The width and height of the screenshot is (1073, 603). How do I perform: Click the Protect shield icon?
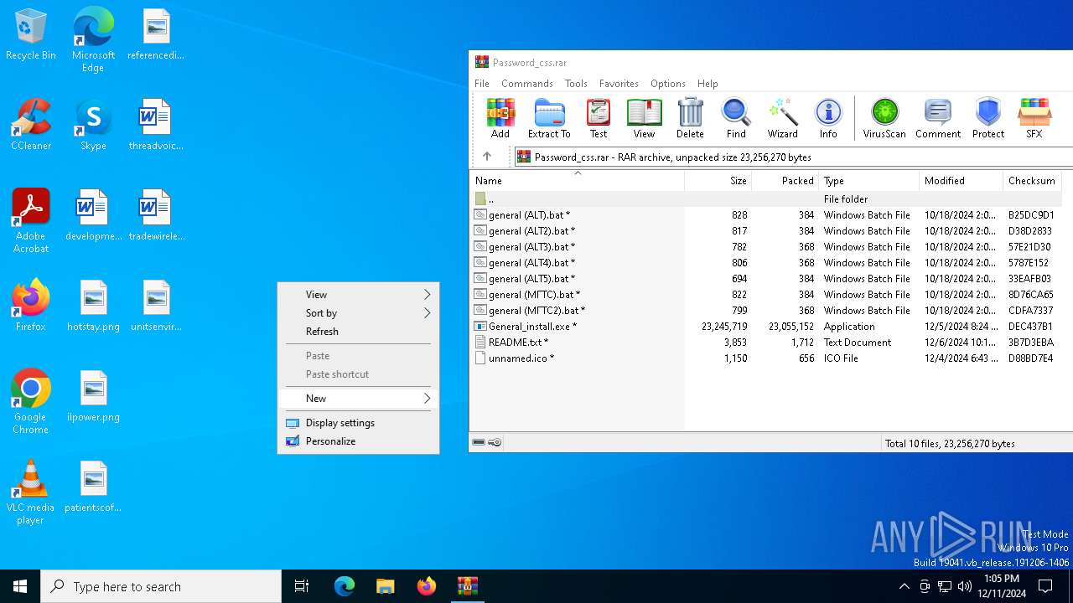click(988, 118)
